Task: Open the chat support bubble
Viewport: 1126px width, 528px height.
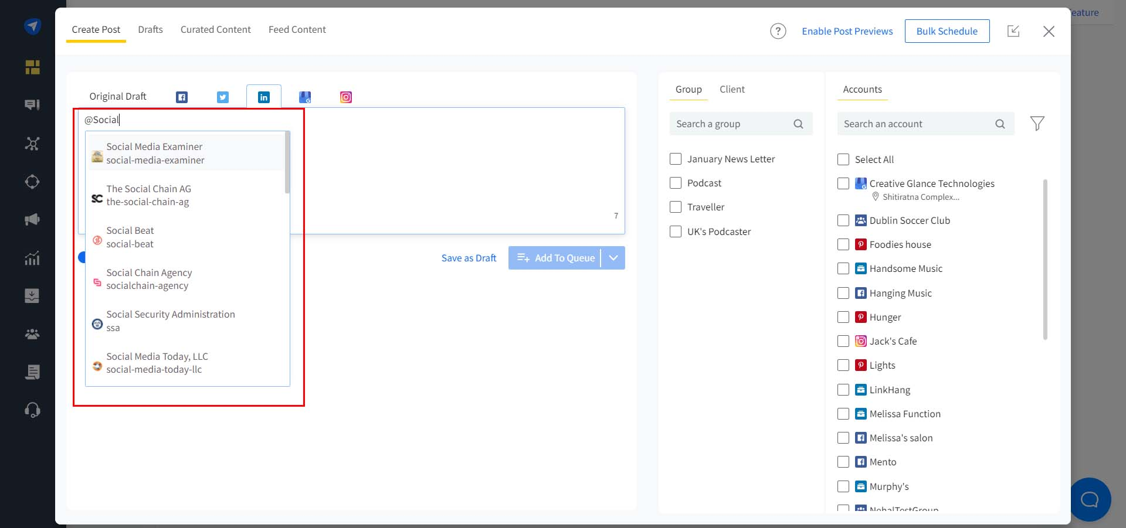Action: pos(1090,499)
